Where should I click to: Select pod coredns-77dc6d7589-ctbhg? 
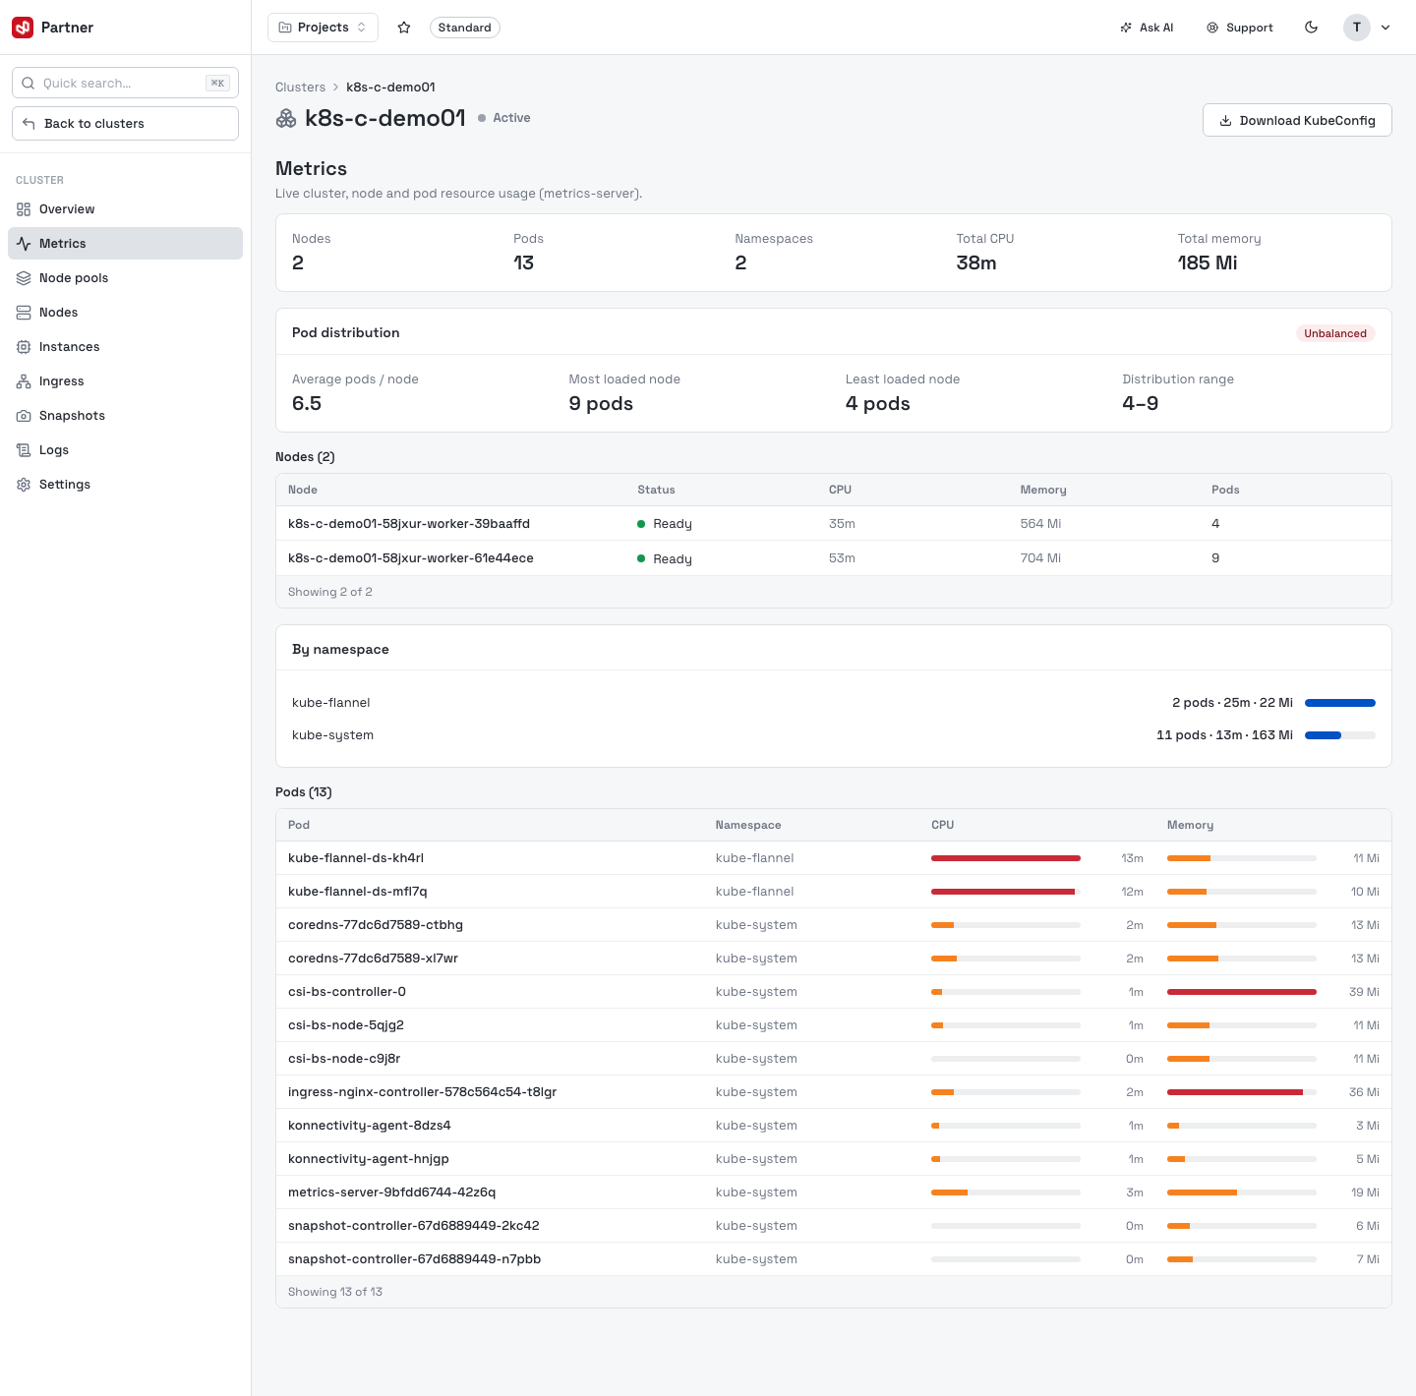(x=834, y=925)
